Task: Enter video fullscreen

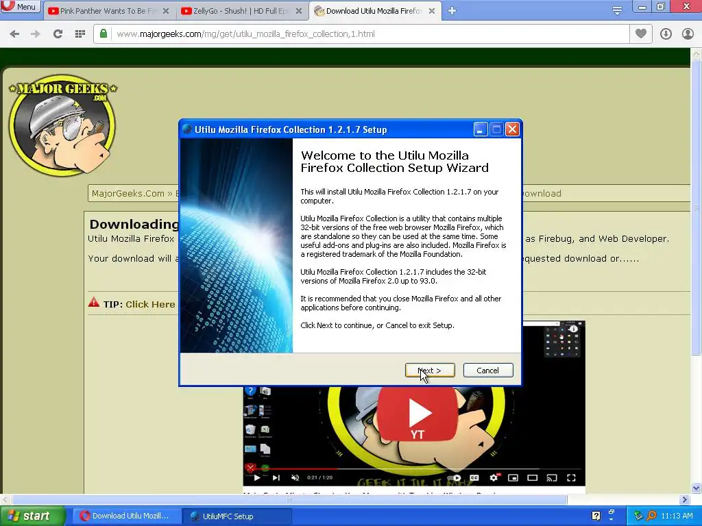Action: pos(571,477)
